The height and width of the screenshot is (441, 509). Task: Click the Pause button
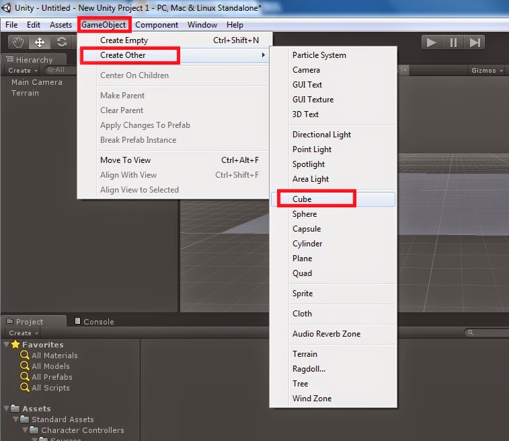coord(453,42)
